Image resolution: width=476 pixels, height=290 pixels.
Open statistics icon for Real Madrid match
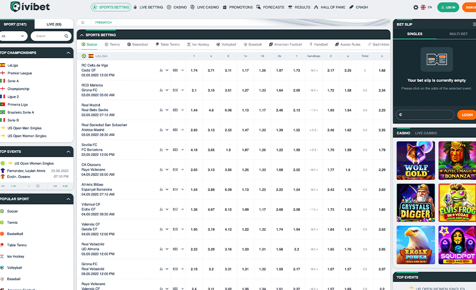pos(161,110)
